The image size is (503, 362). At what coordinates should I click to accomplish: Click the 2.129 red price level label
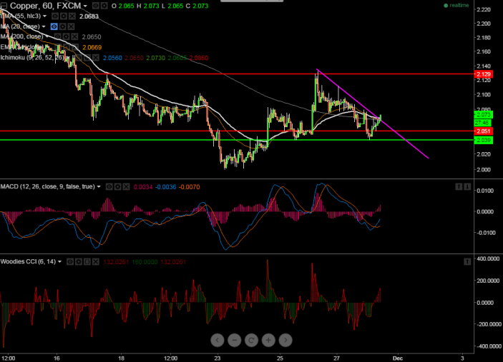coord(482,74)
